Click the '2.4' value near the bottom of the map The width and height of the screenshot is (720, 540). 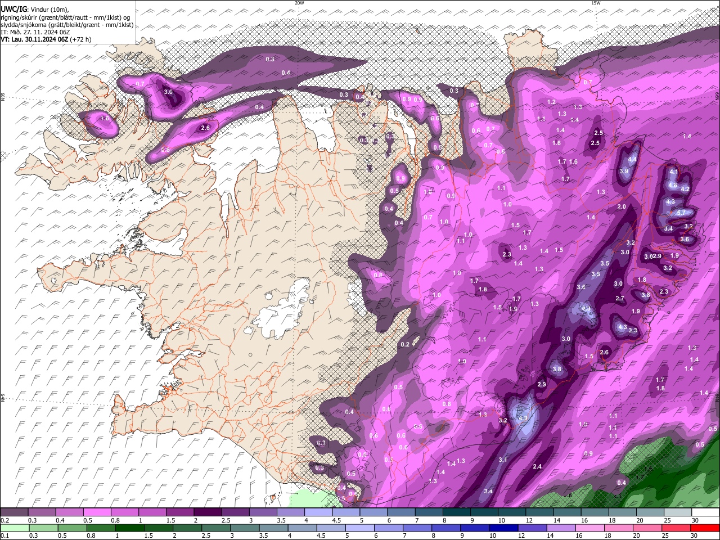537,466
